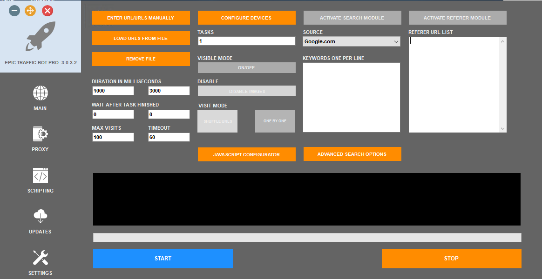
Task: Open the Settings section
Action: click(x=40, y=262)
